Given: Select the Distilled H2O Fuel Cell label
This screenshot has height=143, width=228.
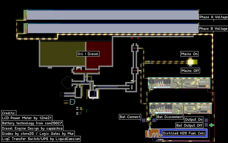Looking at the screenshot, I should pyautogui.click(x=184, y=133).
